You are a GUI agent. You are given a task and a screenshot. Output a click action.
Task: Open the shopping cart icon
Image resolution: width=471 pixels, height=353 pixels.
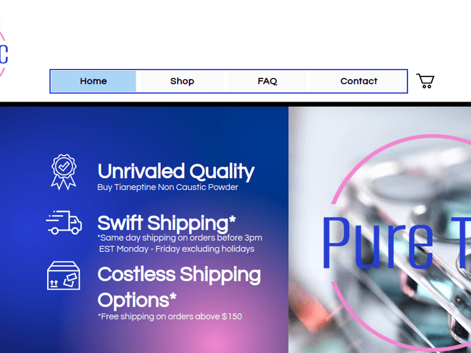(x=425, y=81)
